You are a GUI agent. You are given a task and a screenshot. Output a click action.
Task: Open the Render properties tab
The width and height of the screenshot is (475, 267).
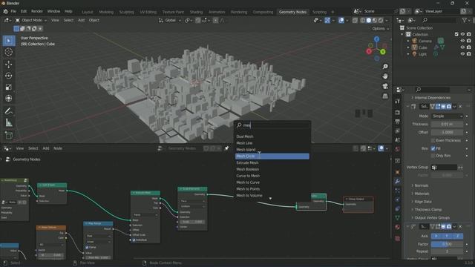pyautogui.click(x=397, y=112)
